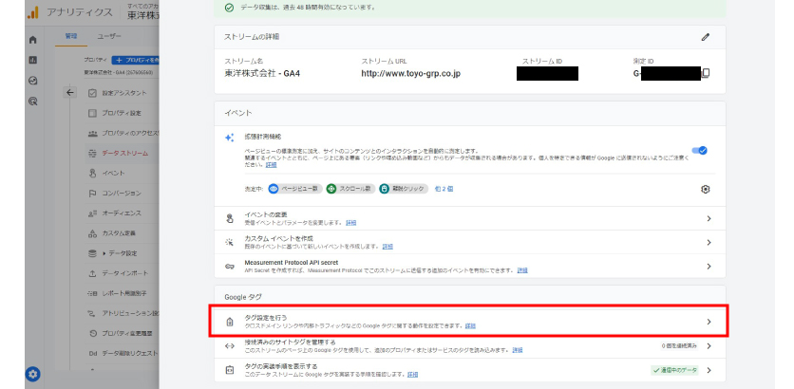Click the 離脱クリック chip
The width and height of the screenshot is (794, 389).
coord(404,189)
